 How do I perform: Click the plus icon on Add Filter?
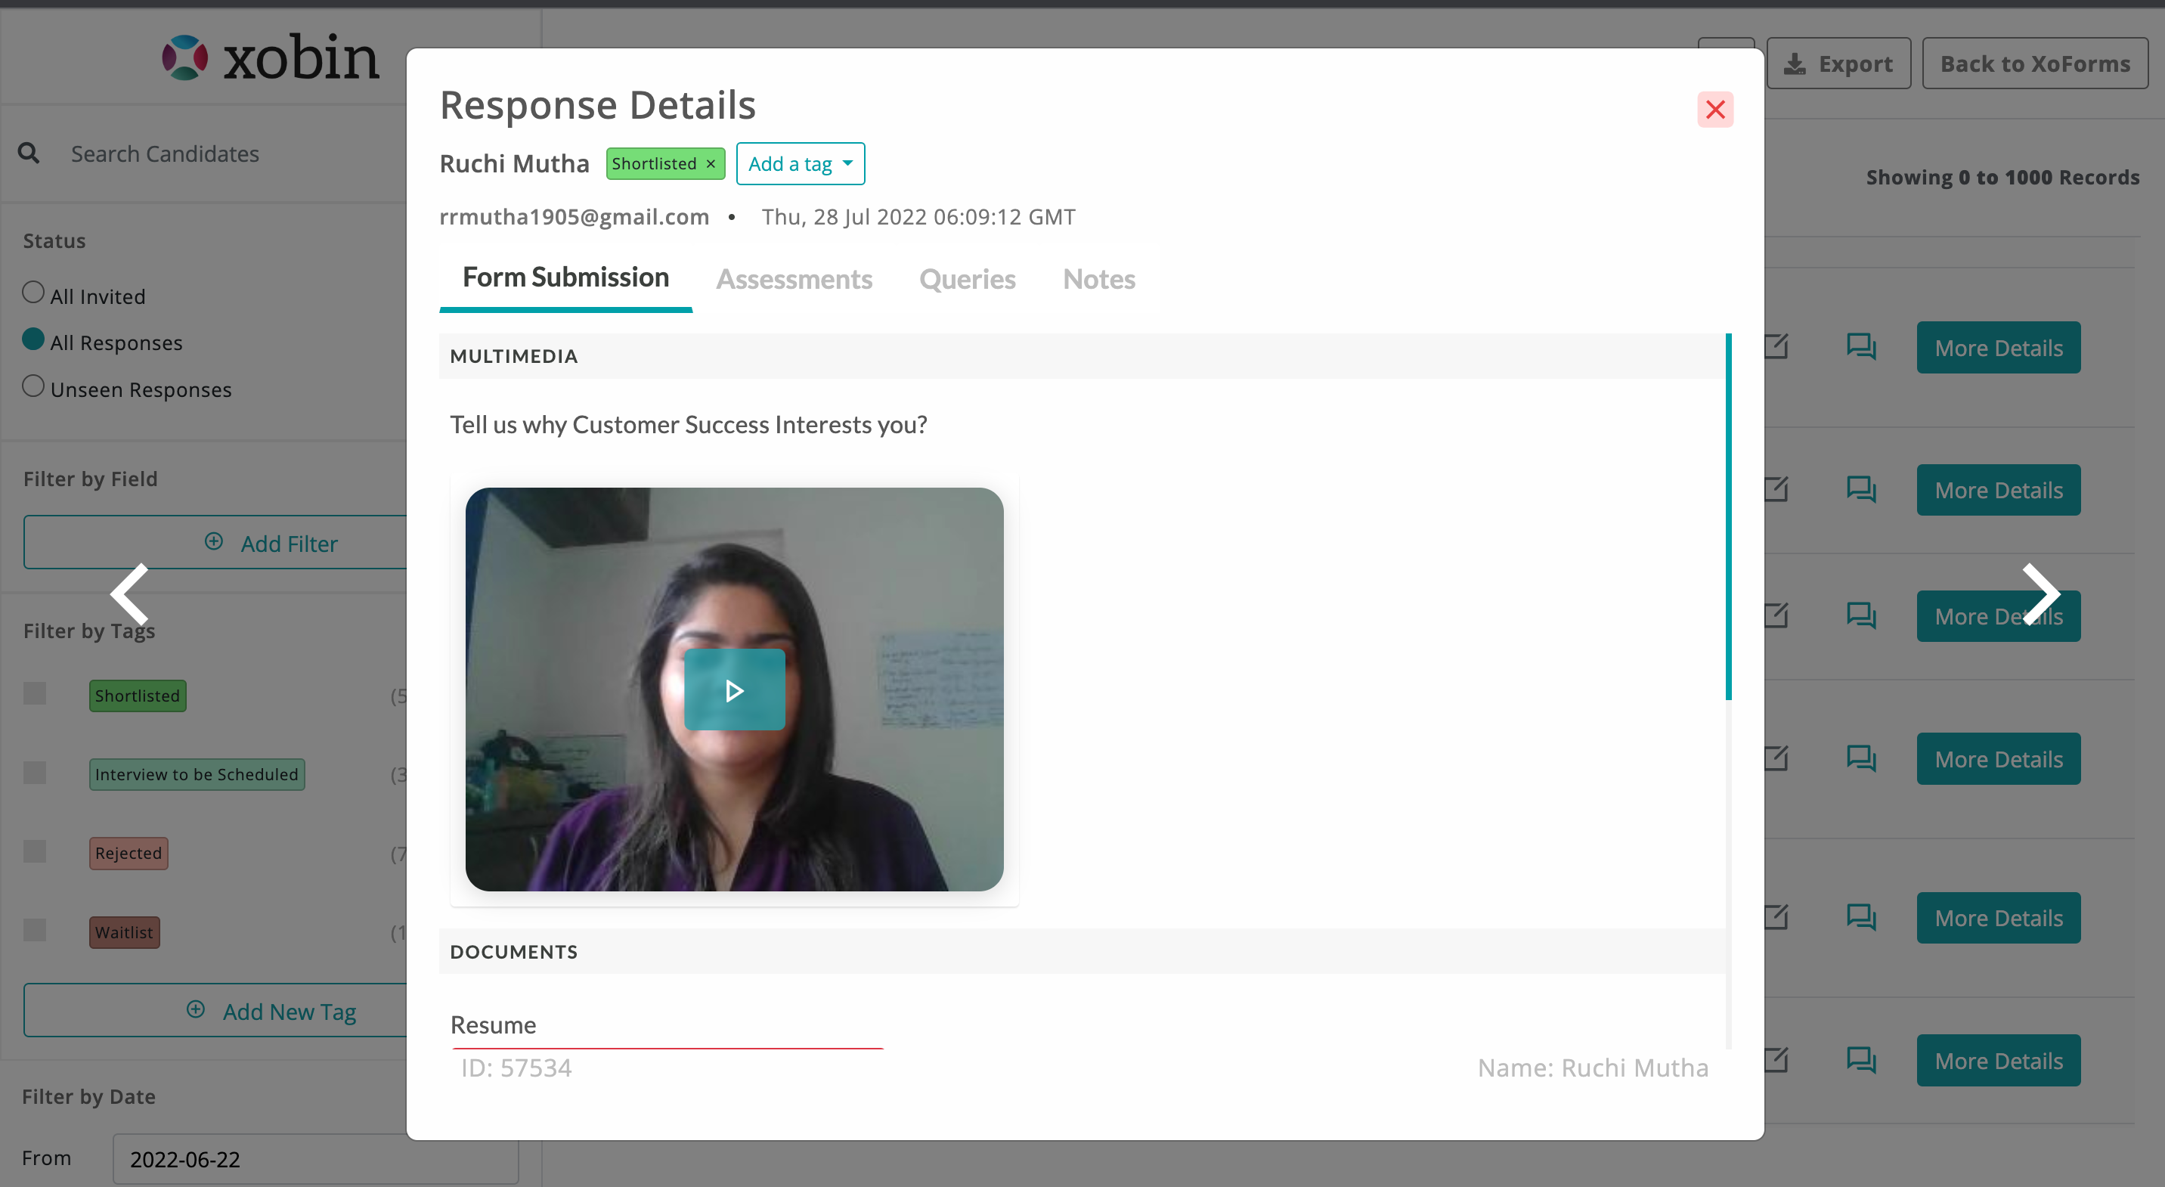213,541
